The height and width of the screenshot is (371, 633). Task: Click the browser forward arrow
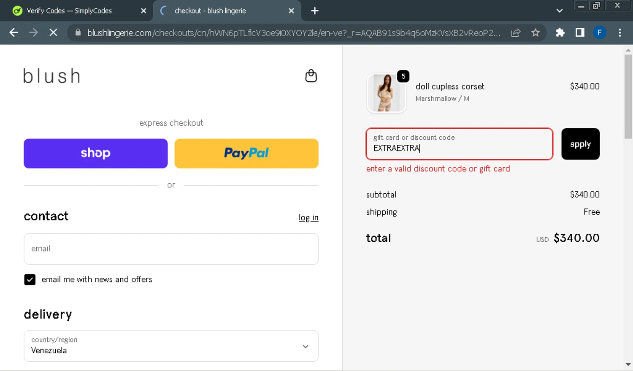33,32
